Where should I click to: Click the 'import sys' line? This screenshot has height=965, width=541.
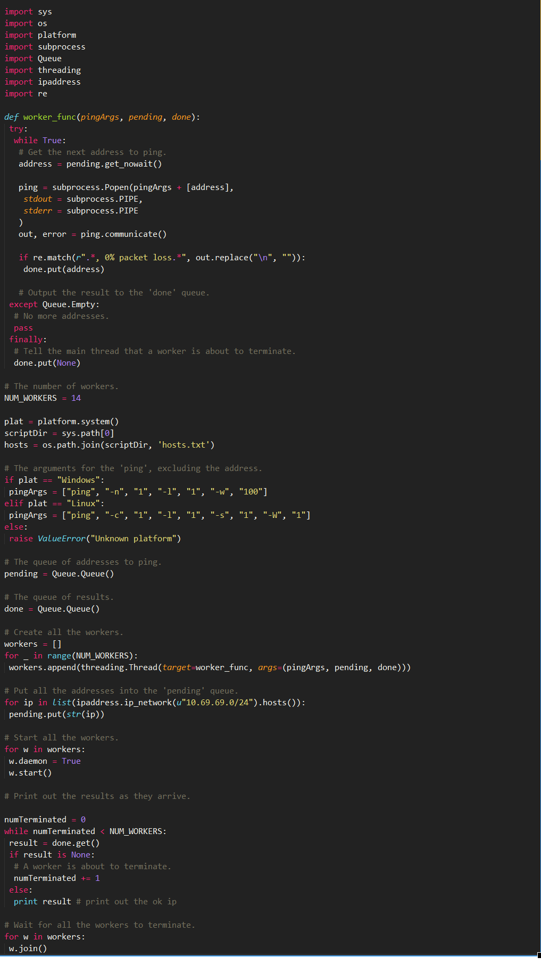[x=28, y=12]
